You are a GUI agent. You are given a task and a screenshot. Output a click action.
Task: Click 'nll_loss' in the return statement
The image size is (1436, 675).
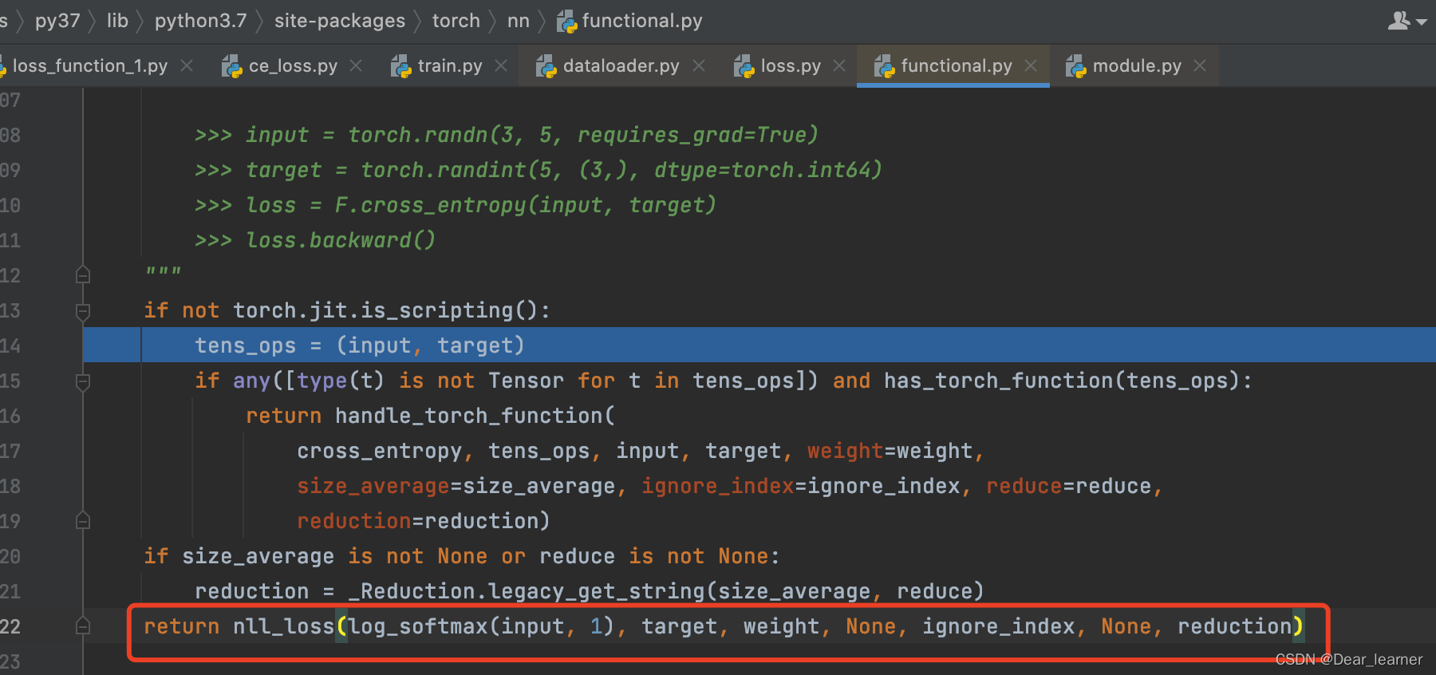pos(284,626)
